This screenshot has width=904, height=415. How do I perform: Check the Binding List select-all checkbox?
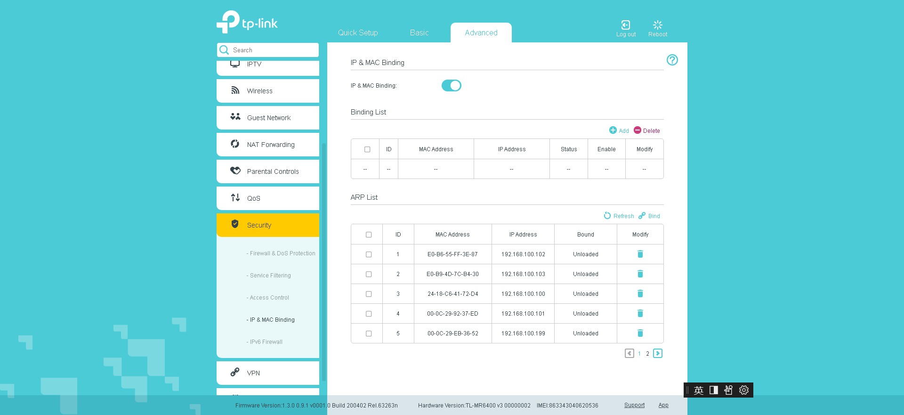pos(367,149)
